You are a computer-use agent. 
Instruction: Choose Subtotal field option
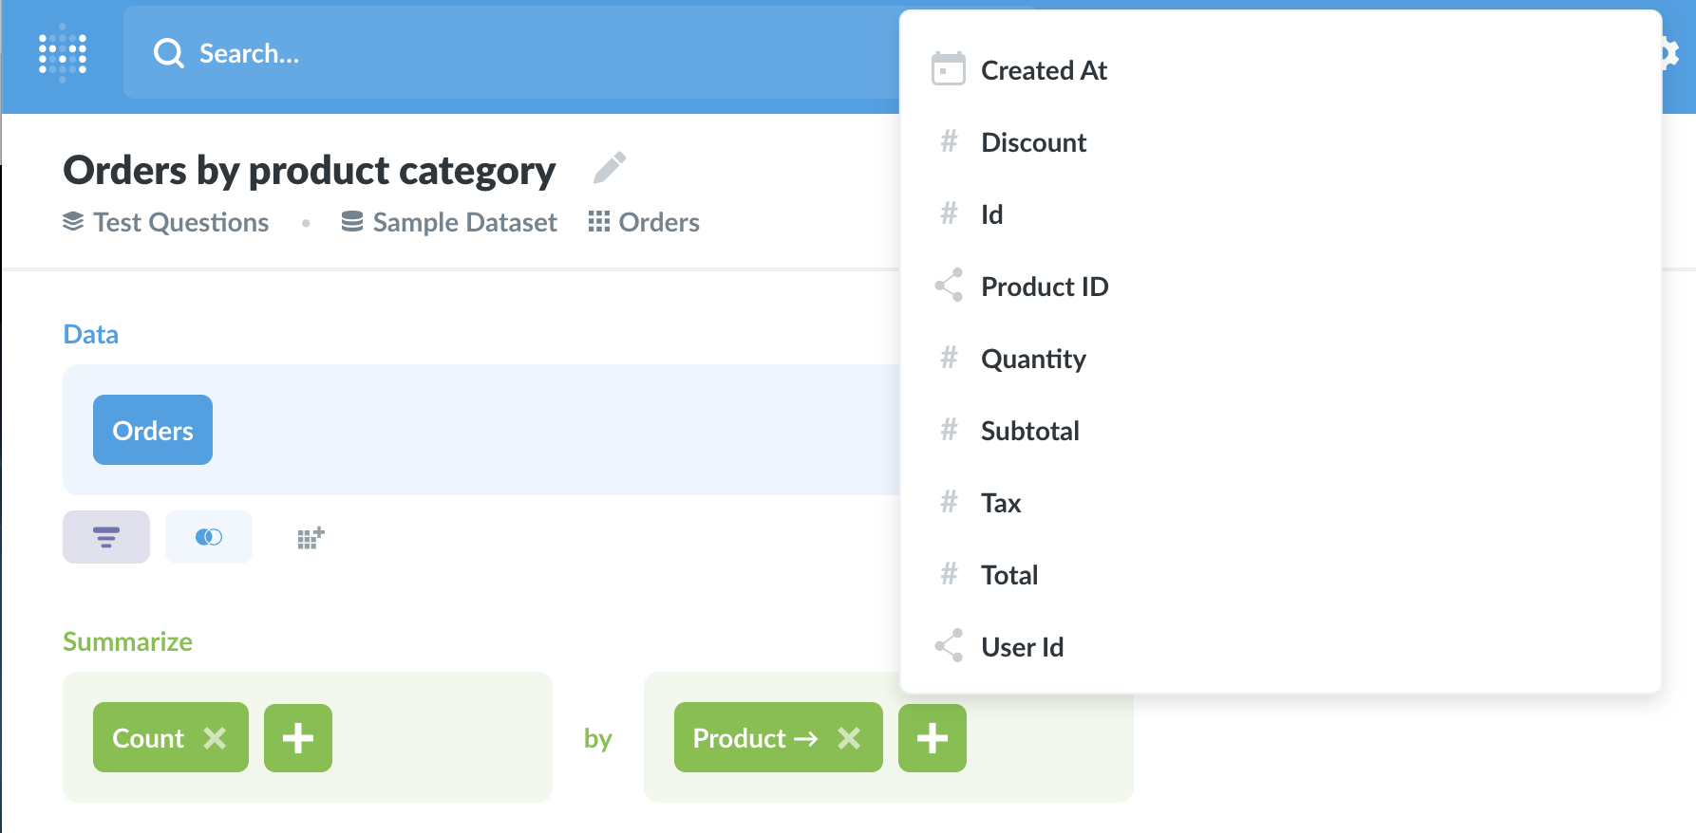(1280, 431)
